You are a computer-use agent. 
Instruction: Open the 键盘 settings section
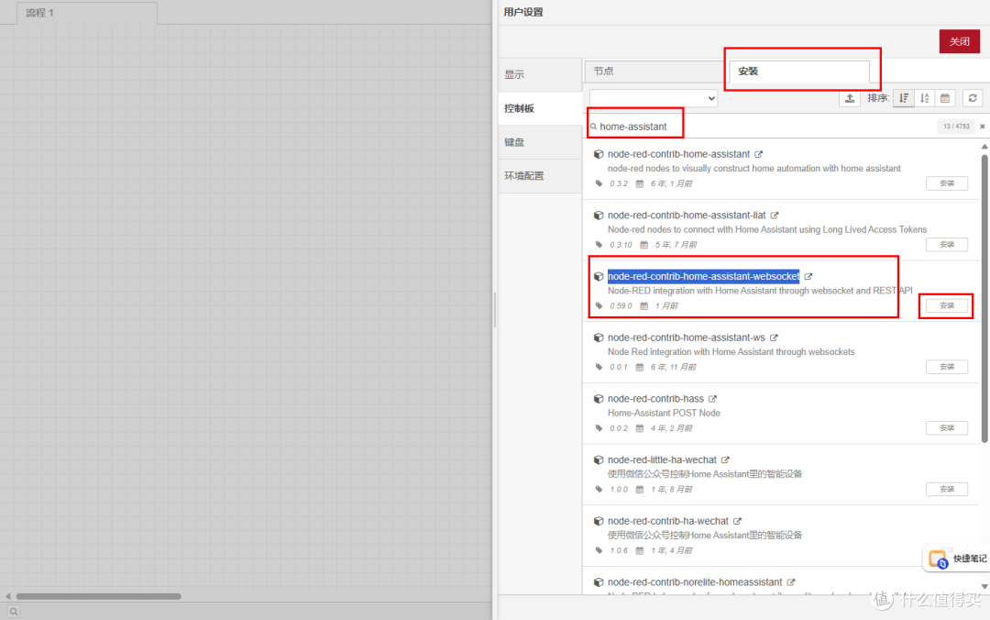coord(540,142)
